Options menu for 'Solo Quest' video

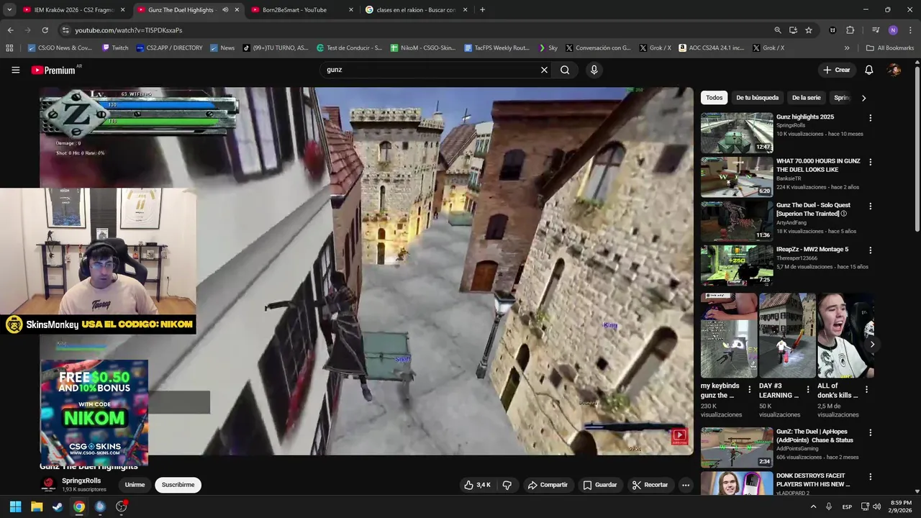(870, 206)
